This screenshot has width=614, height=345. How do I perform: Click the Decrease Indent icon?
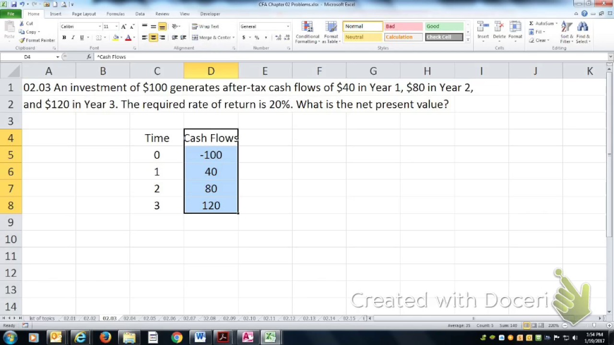(x=175, y=37)
